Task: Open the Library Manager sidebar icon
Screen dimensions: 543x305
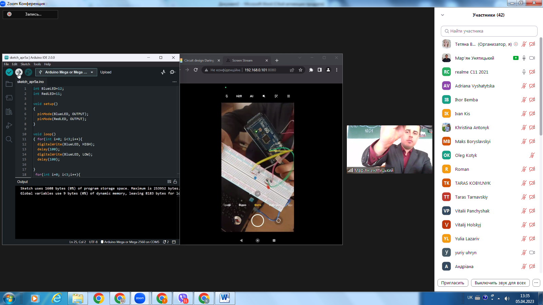Action: click(x=9, y=112)
